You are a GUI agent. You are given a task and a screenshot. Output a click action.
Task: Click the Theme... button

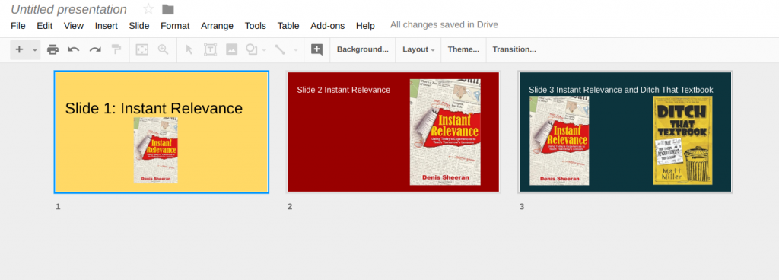463,49
